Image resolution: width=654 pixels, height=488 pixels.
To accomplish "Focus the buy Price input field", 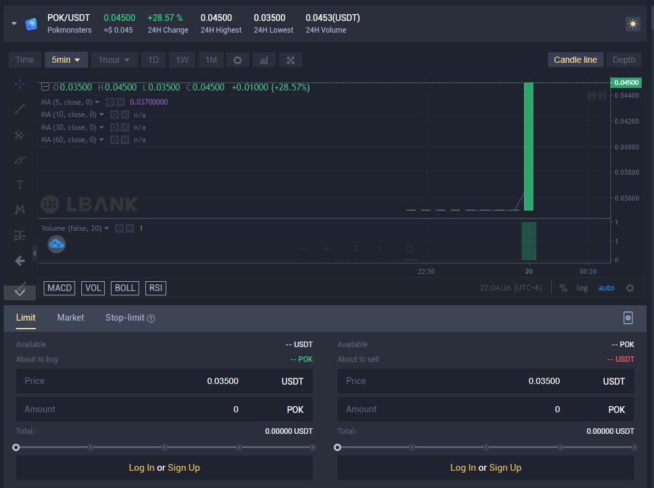I will point(164,381).
